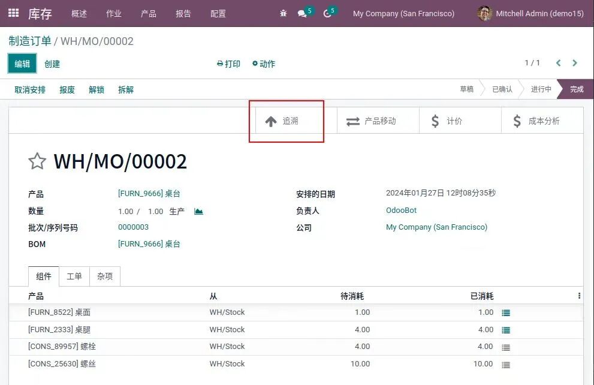Viewport: 594px width, 385px height.
Task: Click the forecast chart icon next to quantity
Action: 198,211
